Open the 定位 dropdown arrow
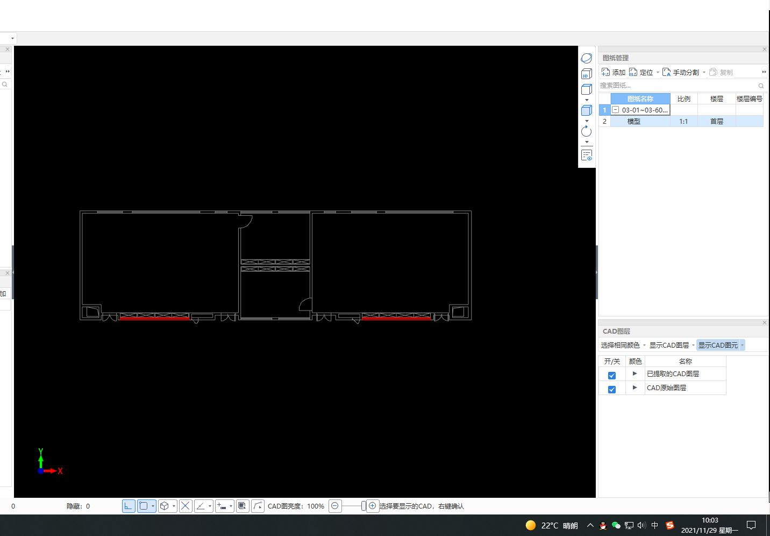The image size is (770, 536). click(x=658, y=72)
